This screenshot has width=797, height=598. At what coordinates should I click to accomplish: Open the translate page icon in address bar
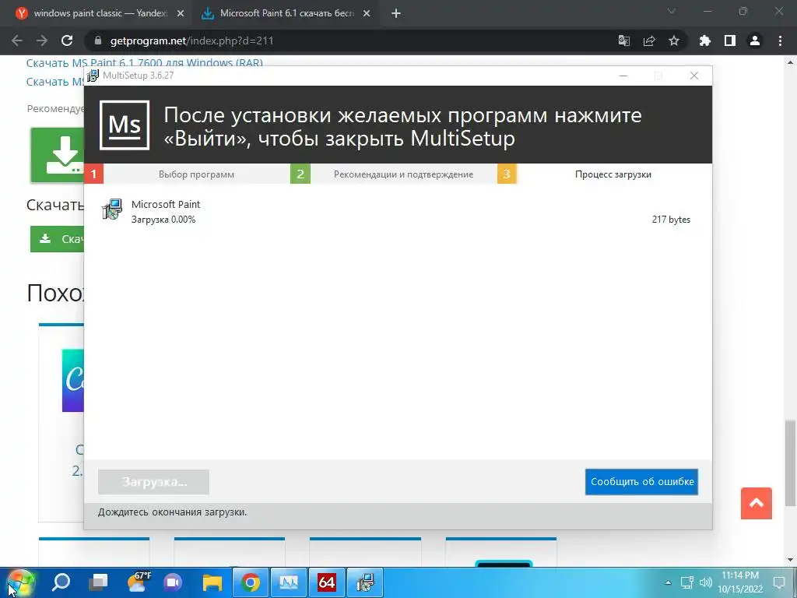(x=624, y=40)
